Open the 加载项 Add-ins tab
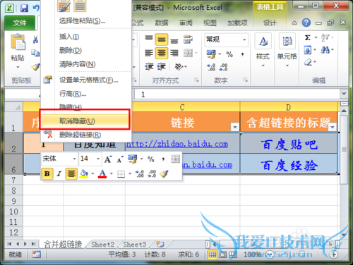Viewport: 353px width, 265px height. coord(237,23)
